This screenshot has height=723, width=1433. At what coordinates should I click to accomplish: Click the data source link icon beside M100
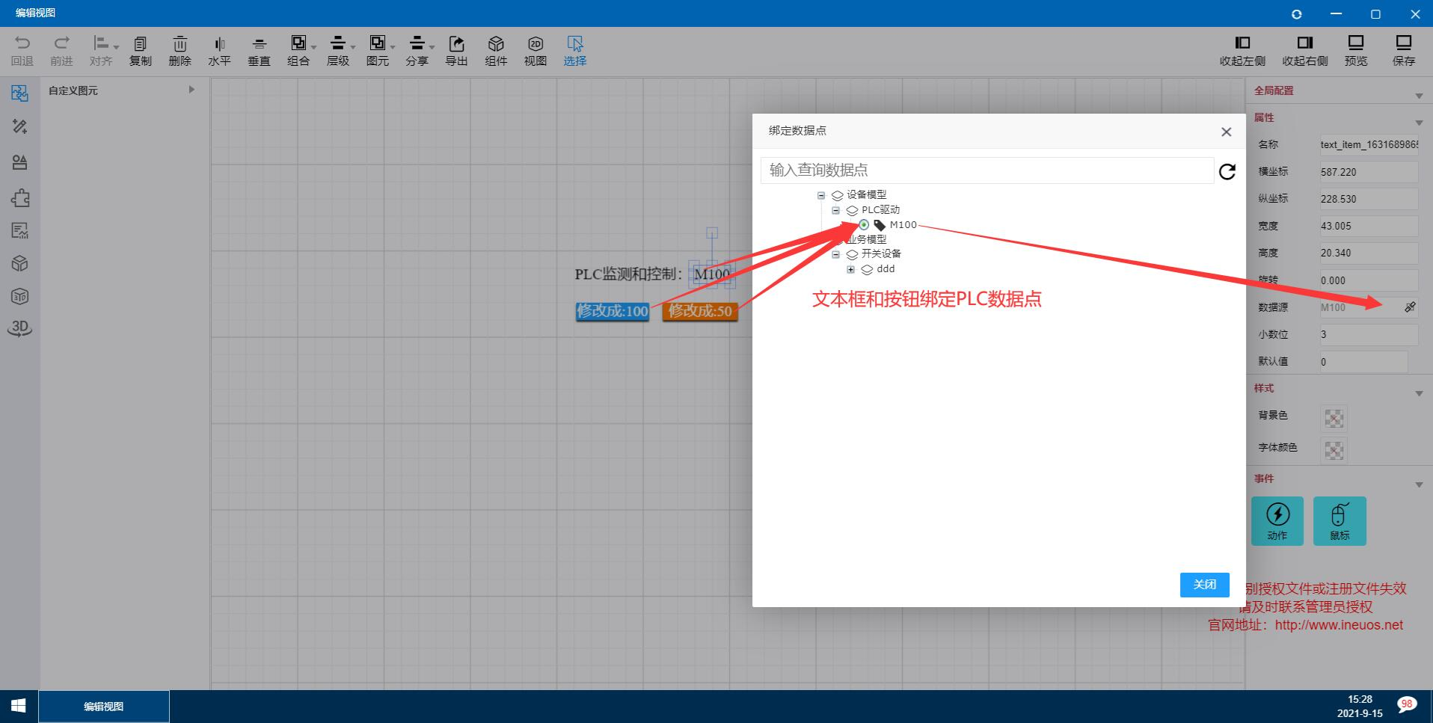[1410, 307]
